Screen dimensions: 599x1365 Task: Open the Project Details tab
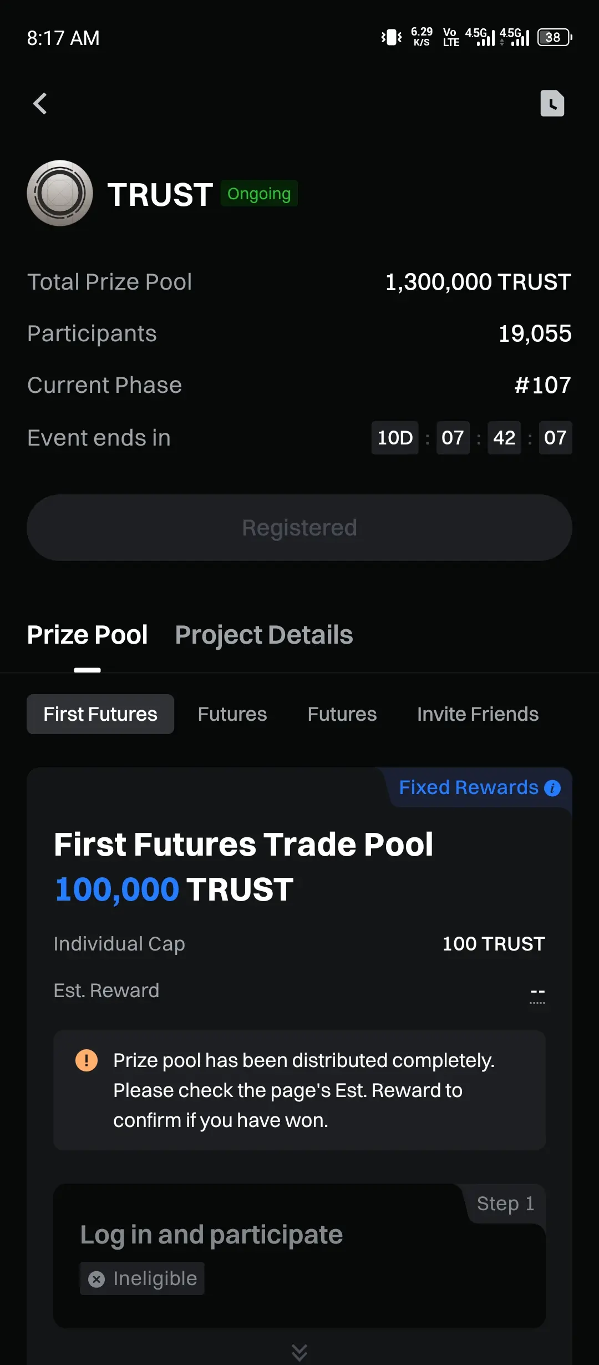264,635
